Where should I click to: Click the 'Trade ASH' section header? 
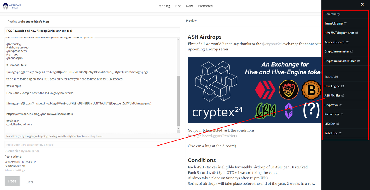(x=331, y=77)
